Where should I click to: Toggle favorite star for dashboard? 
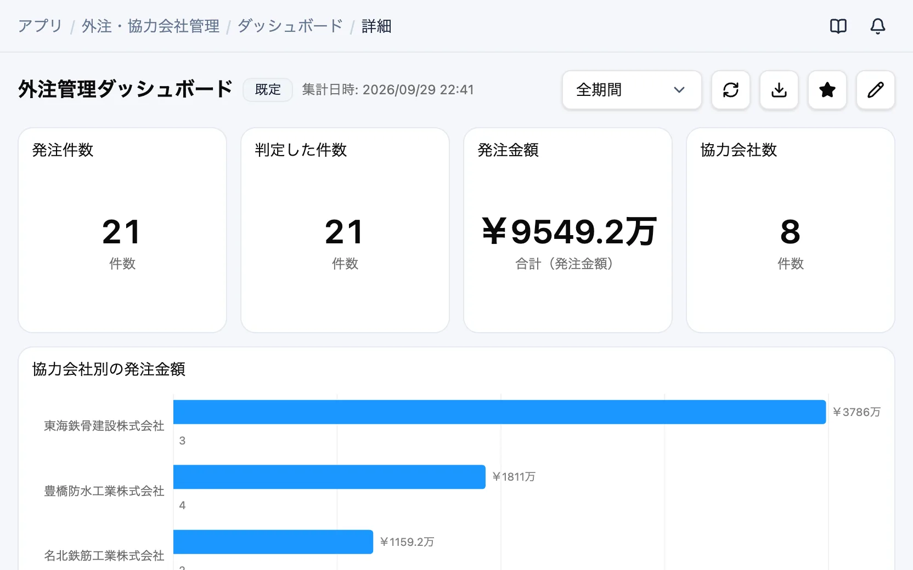(827, 90)
